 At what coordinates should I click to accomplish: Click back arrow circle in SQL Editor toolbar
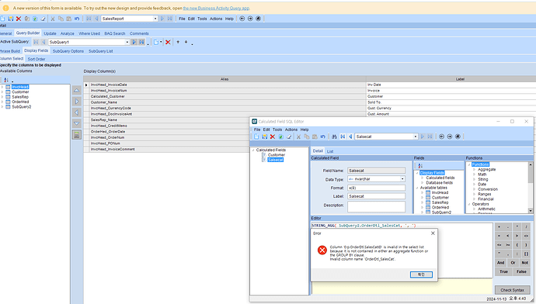[x=441, y=136]
